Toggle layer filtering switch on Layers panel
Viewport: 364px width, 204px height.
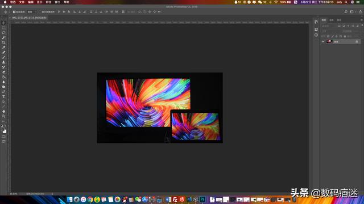(x=362, y=25)
